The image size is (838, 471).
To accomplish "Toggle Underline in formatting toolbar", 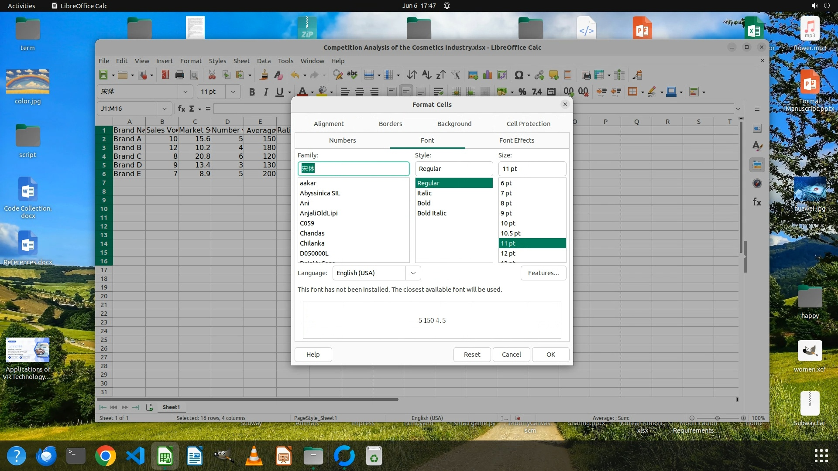I will 280,92.
